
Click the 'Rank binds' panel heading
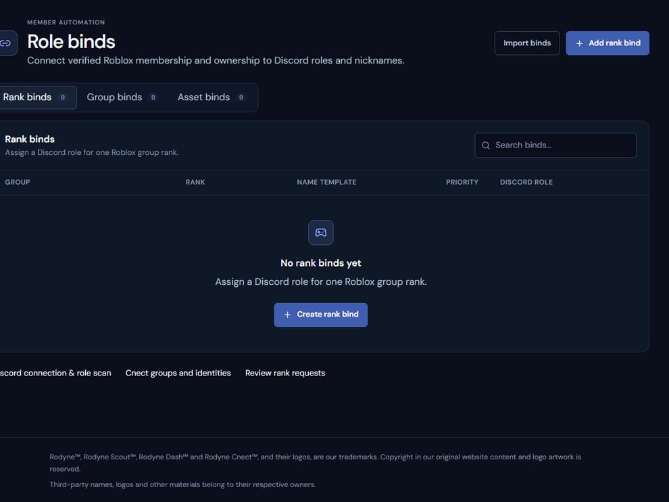30,139
